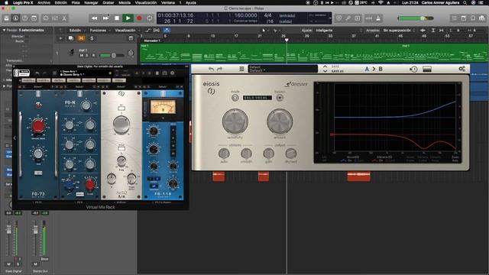Open the e2deesser settings gears icon
The width and height of the screenshot is (489, 275).
click(x=461, y=69)
